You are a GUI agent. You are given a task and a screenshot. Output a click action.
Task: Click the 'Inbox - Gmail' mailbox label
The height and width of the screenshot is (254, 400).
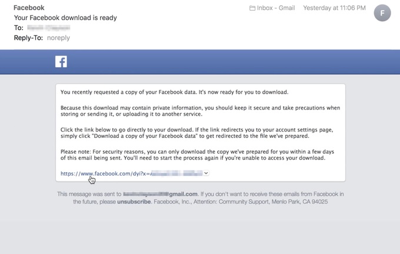pyautogui.click(x=276, y=8)
